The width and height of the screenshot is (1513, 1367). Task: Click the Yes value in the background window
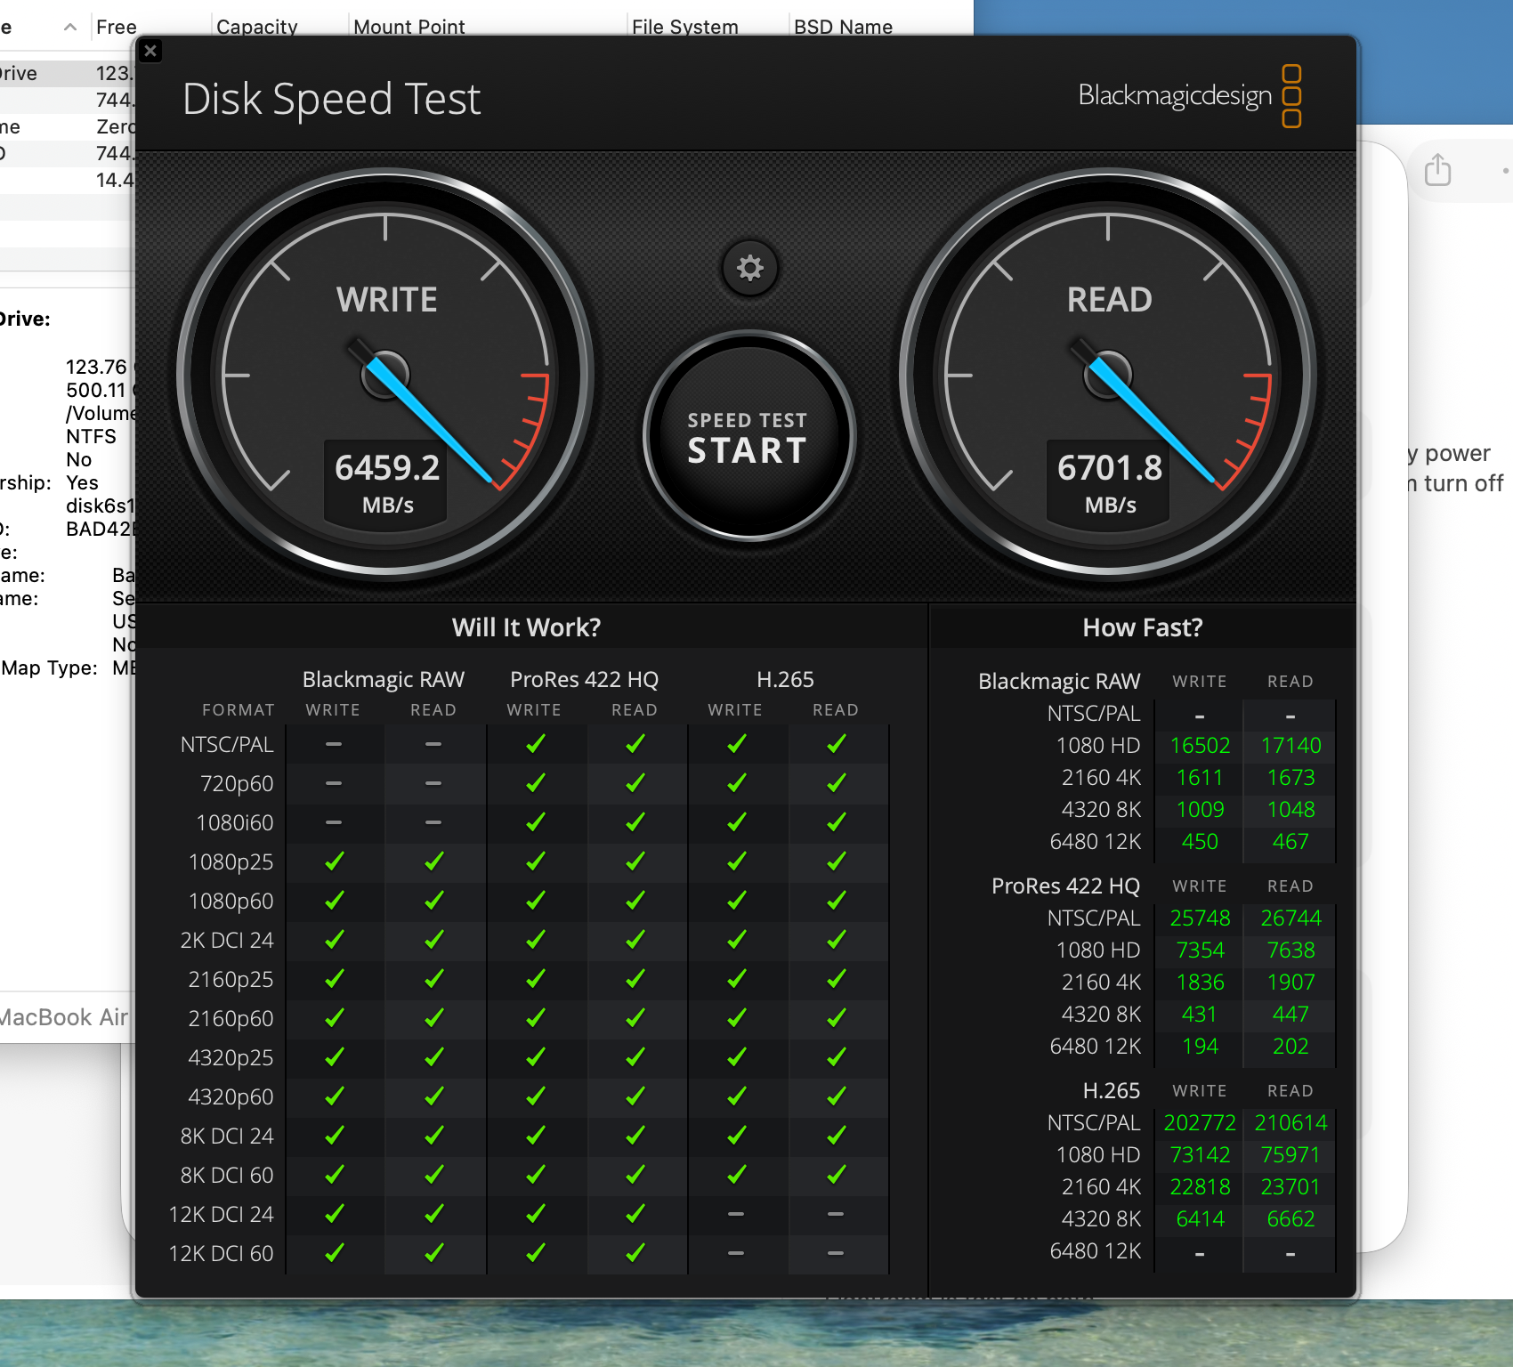(x=82, y=482)
